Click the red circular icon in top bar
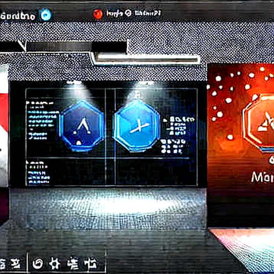 point(98,14)
